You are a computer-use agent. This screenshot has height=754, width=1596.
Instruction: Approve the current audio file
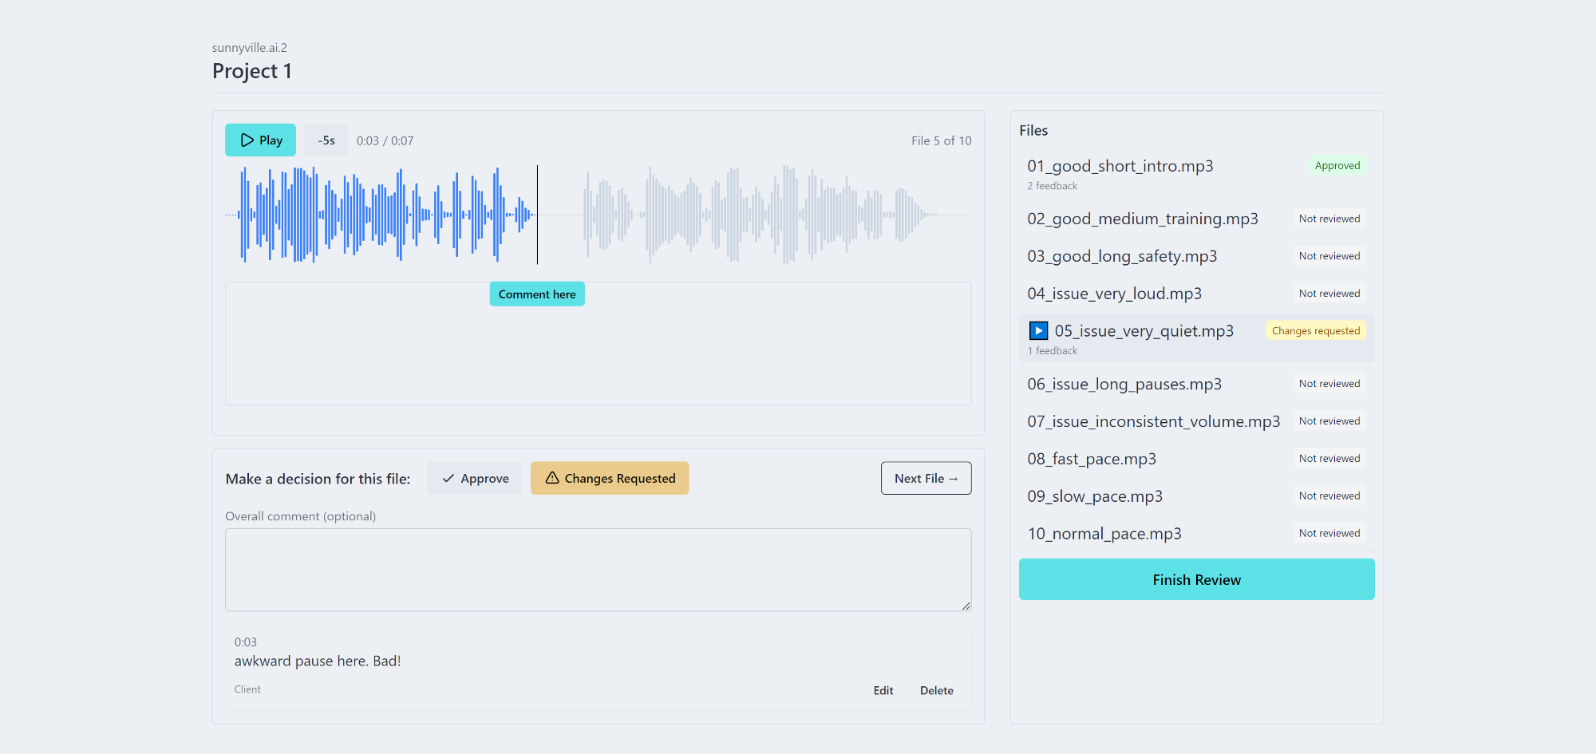tap(474, 478)
